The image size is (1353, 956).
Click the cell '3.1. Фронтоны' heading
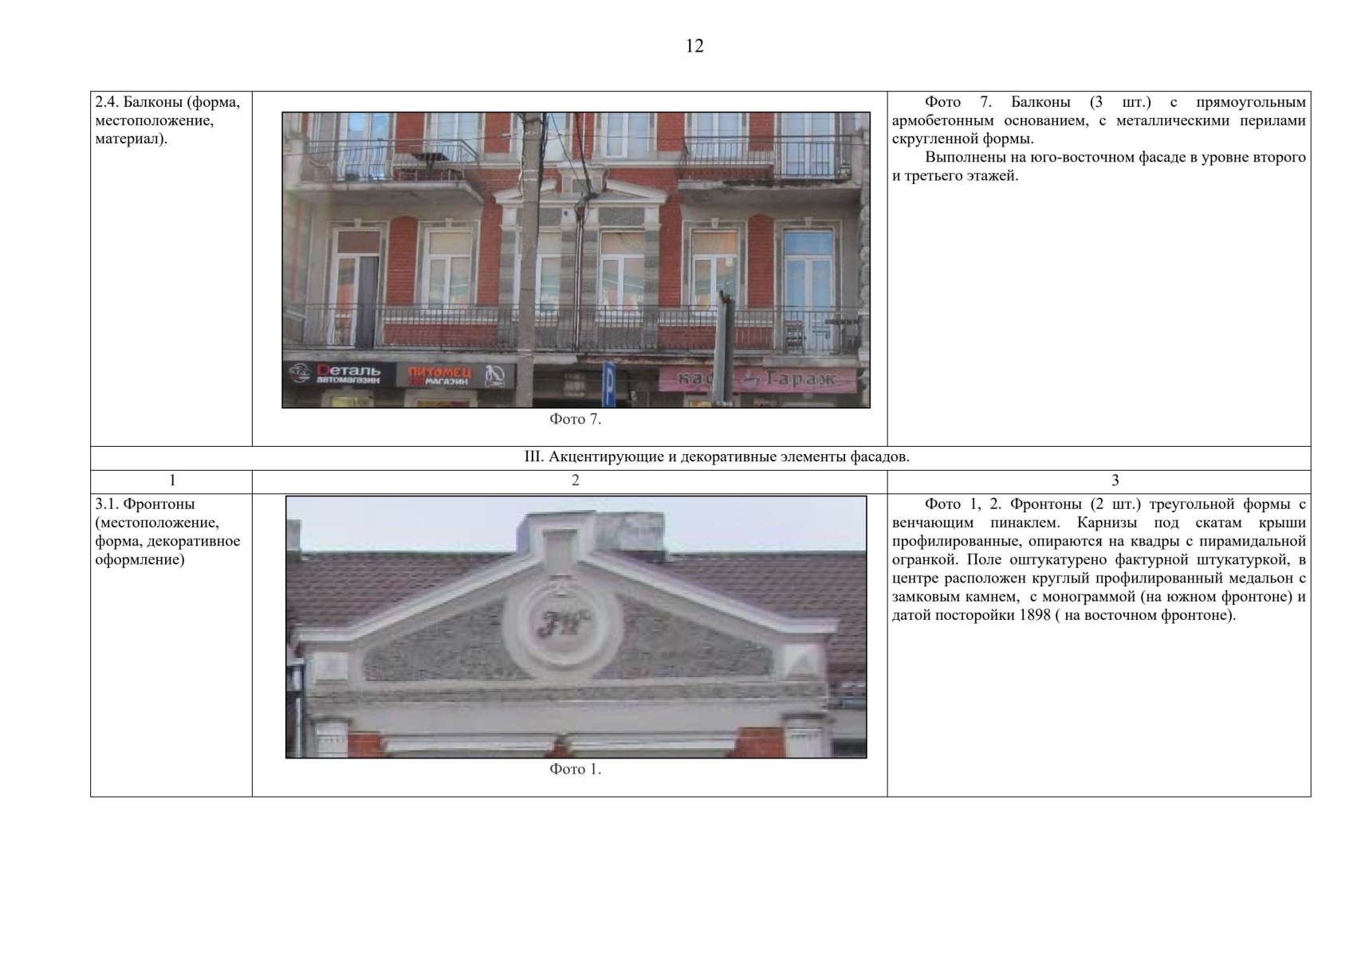171,645
